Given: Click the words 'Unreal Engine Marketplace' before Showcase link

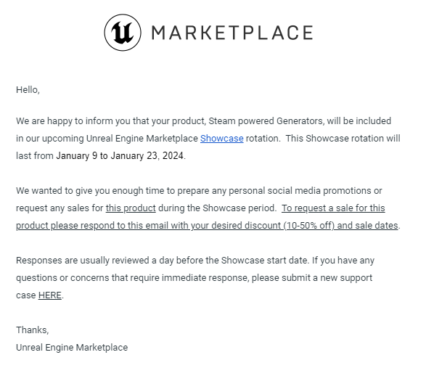Looking at the screenshot, I should tap(142, 139).
